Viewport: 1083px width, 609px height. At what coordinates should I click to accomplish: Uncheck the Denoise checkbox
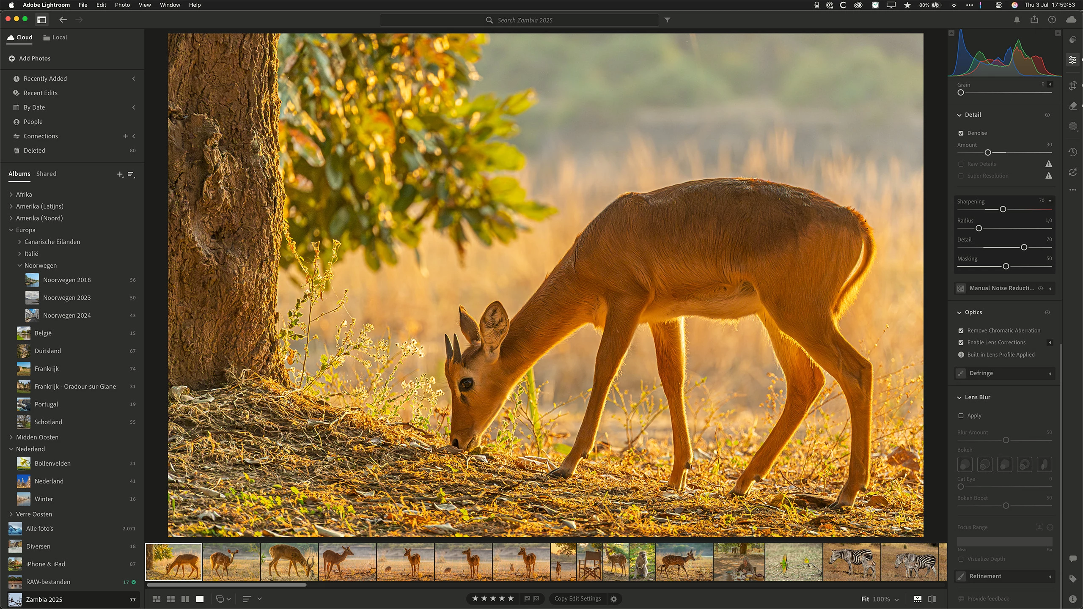(x=961, y=133)
